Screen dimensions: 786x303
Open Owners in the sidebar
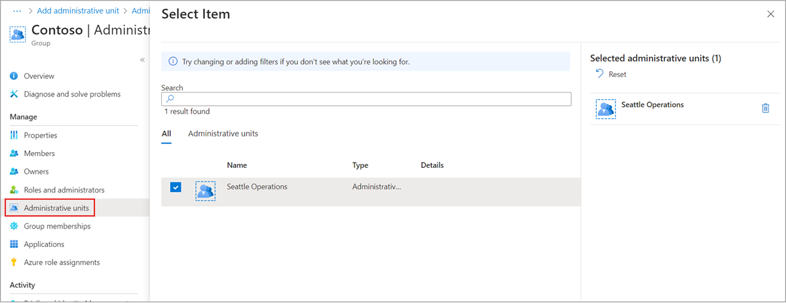tap(36, 172)
